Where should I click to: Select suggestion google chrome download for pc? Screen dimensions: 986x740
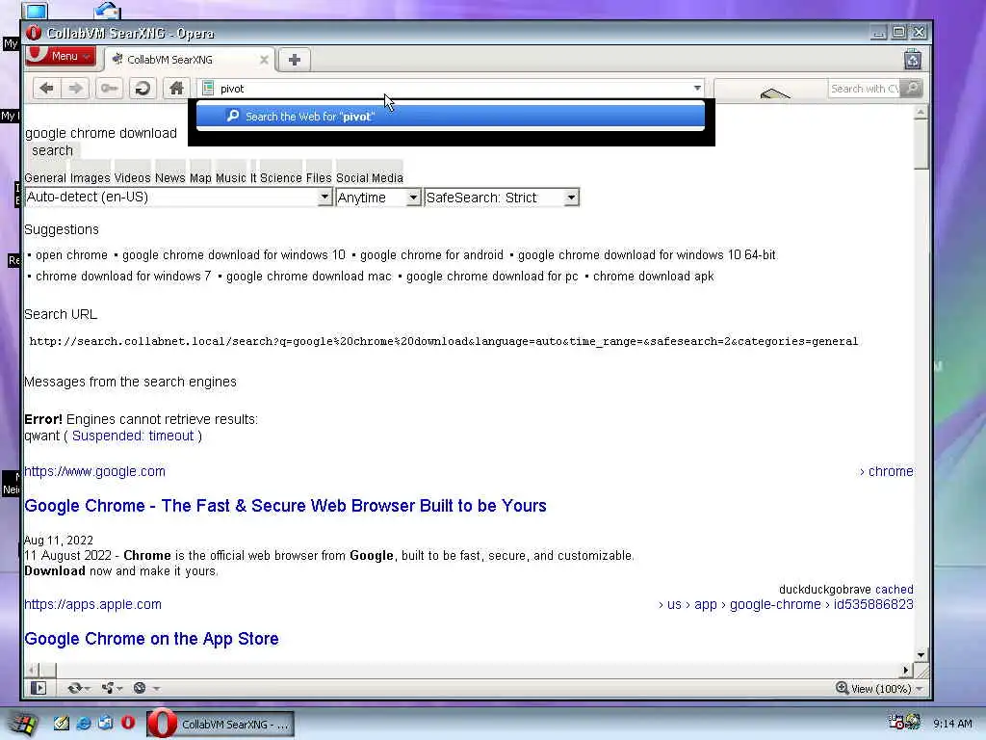[492, 277]
